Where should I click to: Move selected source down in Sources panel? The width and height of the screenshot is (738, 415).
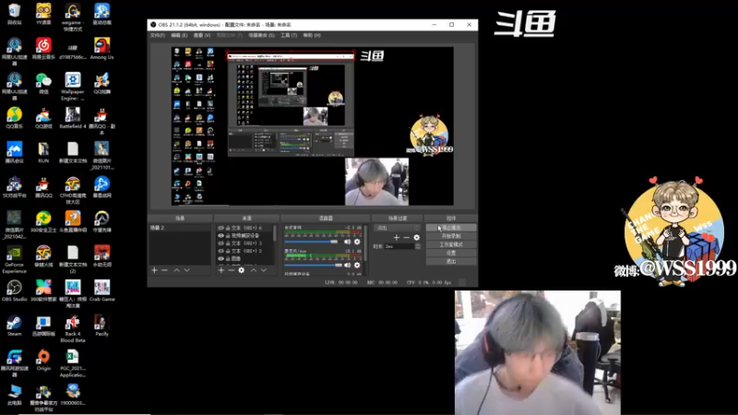click(x=264, y=270)
